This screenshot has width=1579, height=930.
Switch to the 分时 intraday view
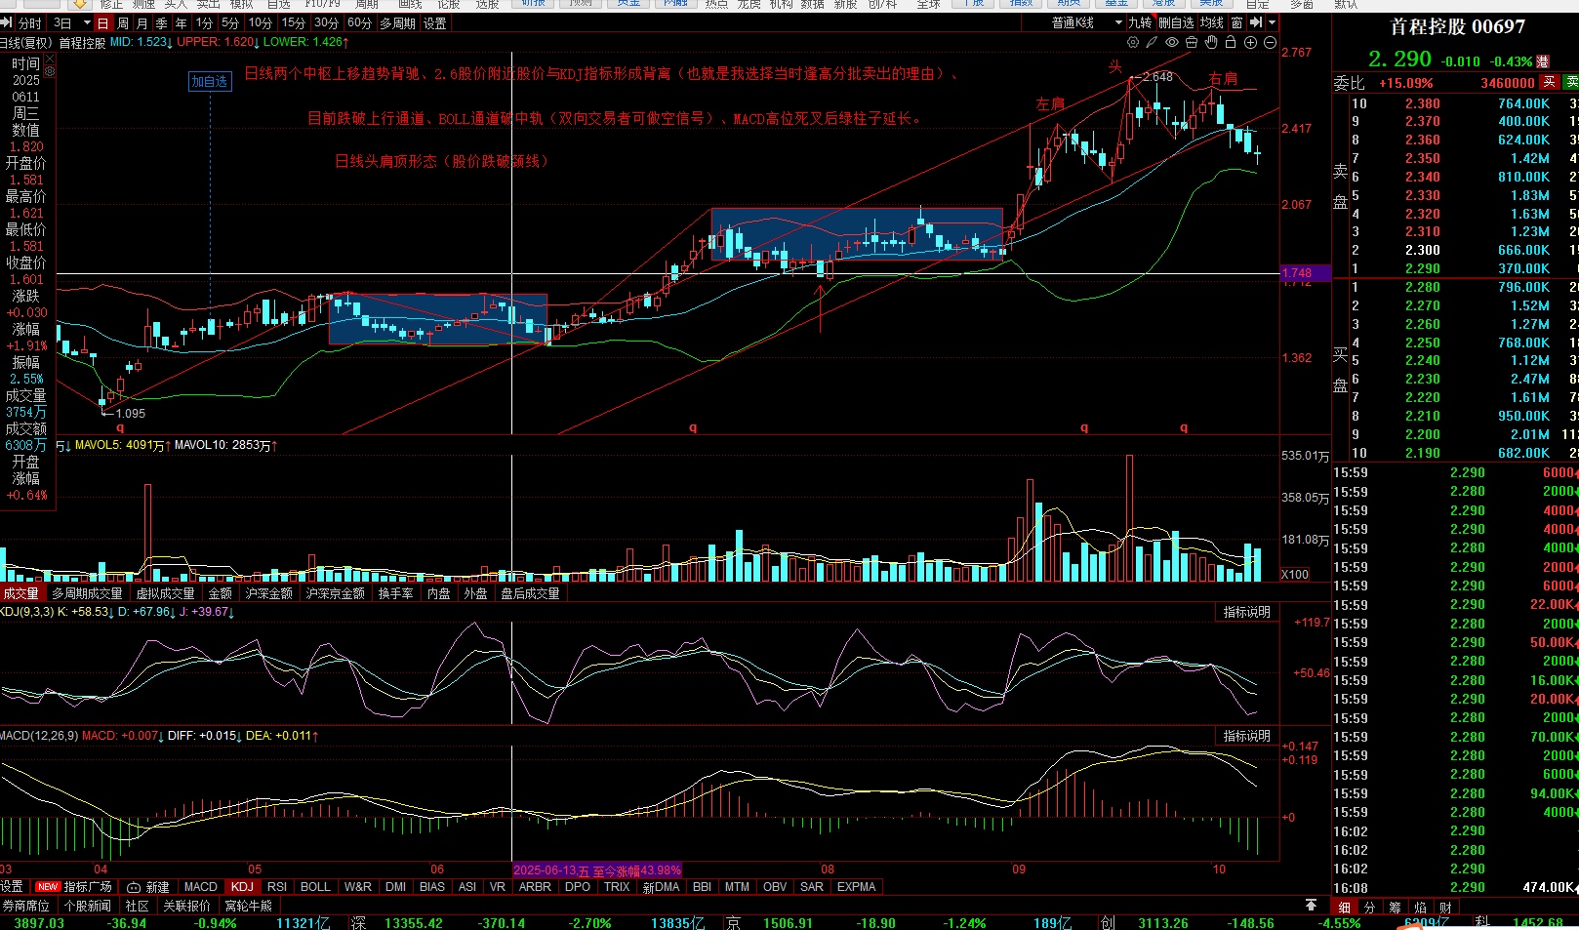pyautogui.click(x=30, y=22)
